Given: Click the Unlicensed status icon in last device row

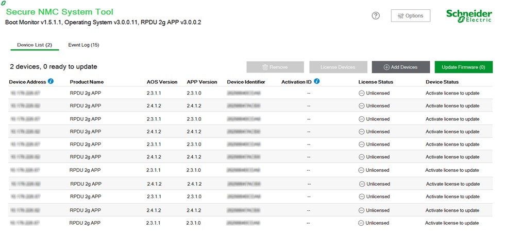Looking at the screenshot, I should tap(361, 223).
